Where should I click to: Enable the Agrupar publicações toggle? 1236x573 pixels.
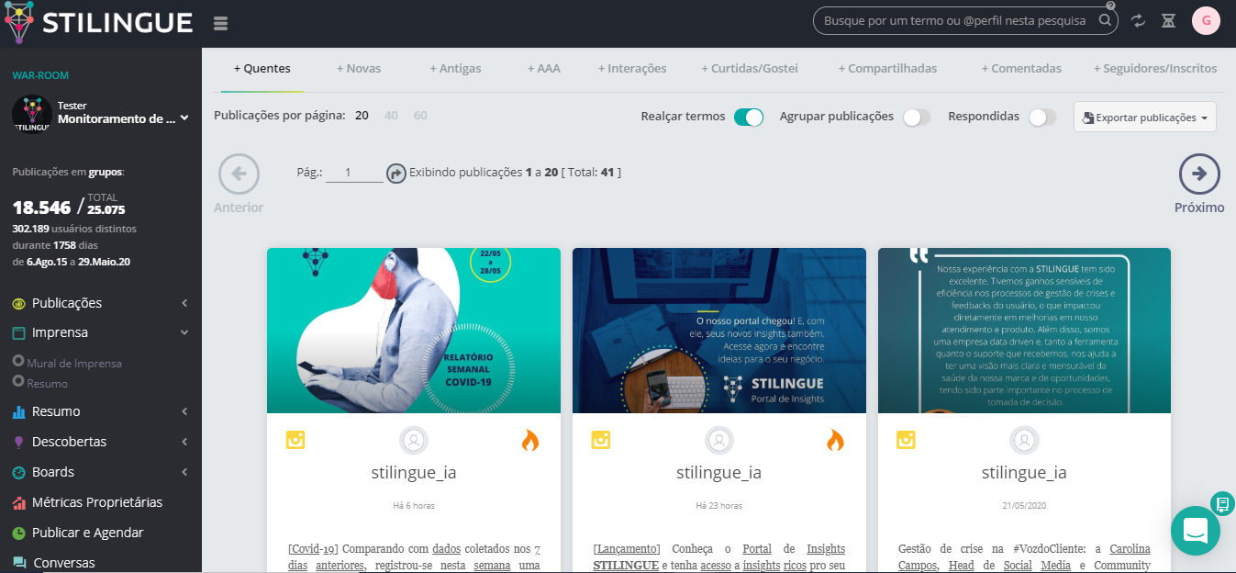tap(916, 118)
